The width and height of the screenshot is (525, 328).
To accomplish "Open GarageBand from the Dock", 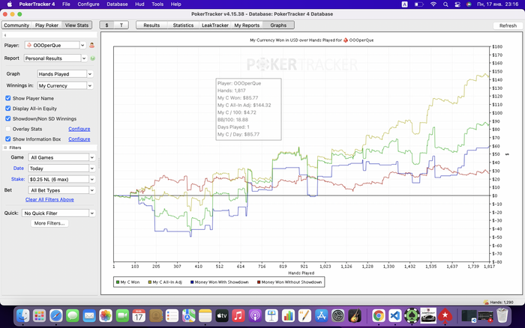I will tap(354, 315).
